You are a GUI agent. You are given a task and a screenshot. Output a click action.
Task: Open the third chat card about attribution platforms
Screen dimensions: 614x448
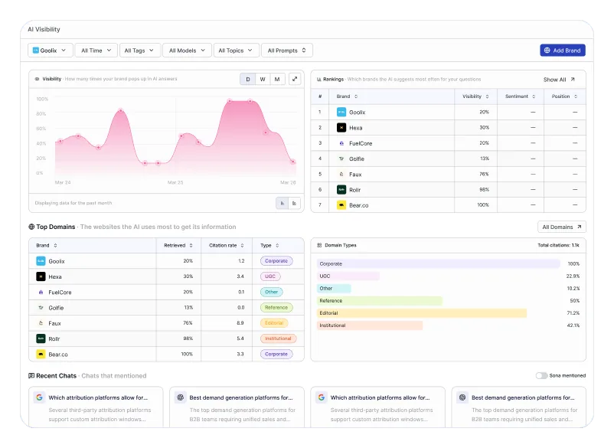click(x=378, y=407)
